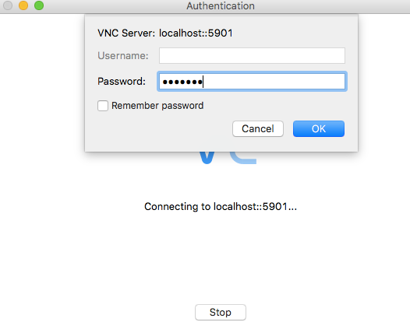Click the light-blue C of VNC logo

(x=243, y=158)
